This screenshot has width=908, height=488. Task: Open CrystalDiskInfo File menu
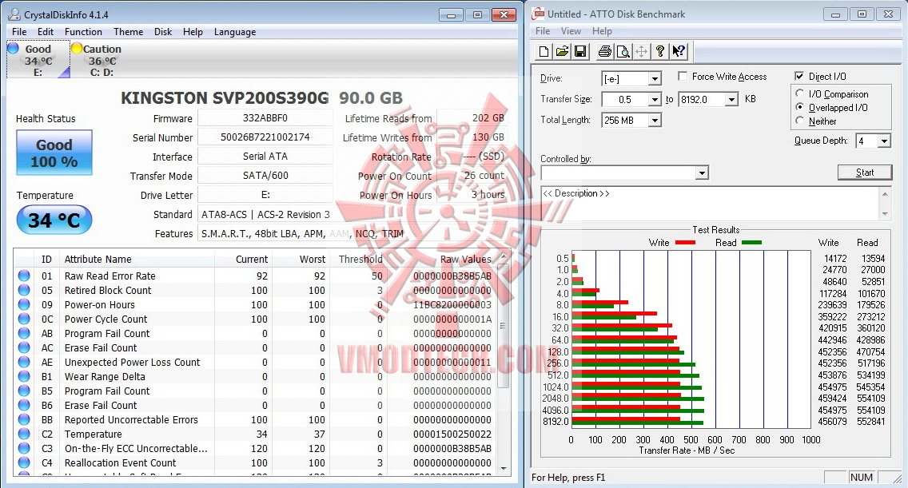click(19, 32)
